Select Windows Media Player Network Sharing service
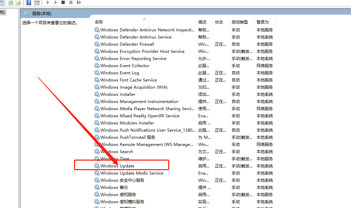Screen dimensions: 351x208 pos(147,109)
